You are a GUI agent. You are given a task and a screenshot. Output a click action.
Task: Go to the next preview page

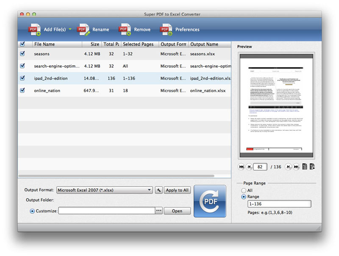coord(288,167)
